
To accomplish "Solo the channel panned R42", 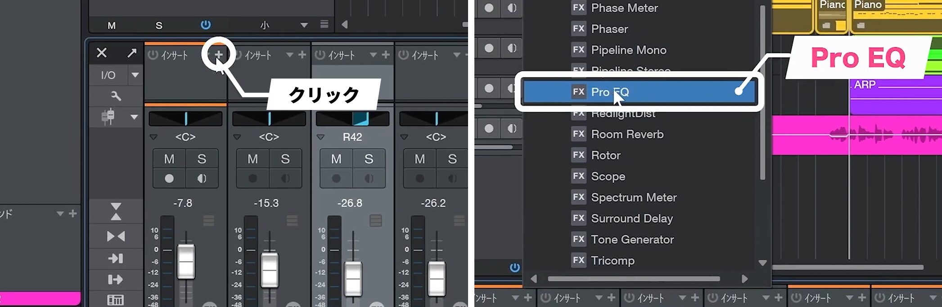I will click(369, 159).
